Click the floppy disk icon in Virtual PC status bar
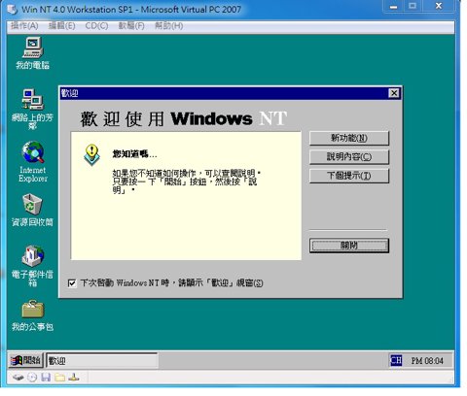Viewport: 467px width, 396px height. click(x=46, y=378)
